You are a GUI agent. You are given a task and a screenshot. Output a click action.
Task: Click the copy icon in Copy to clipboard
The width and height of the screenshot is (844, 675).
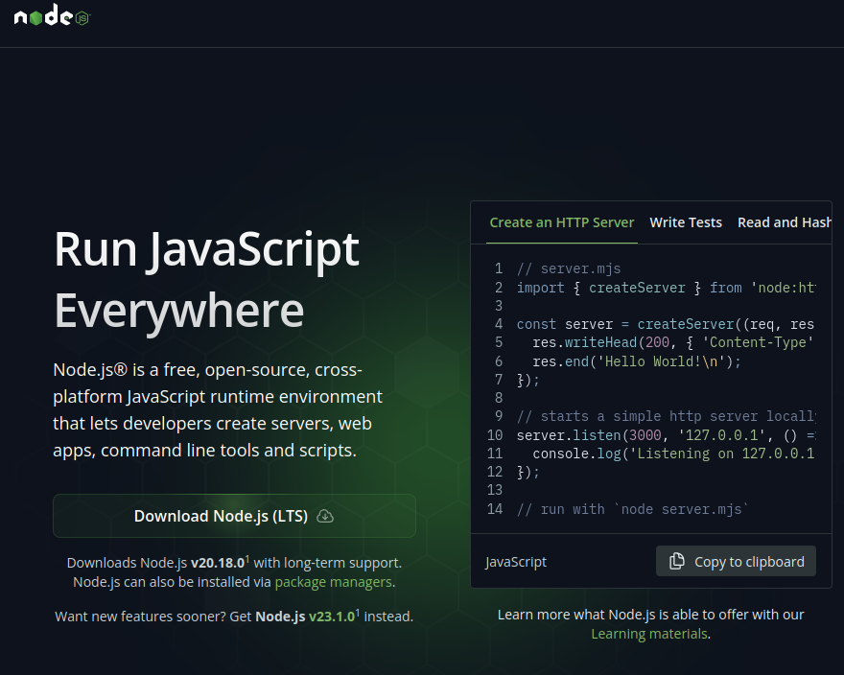click(x=676, y=561)
